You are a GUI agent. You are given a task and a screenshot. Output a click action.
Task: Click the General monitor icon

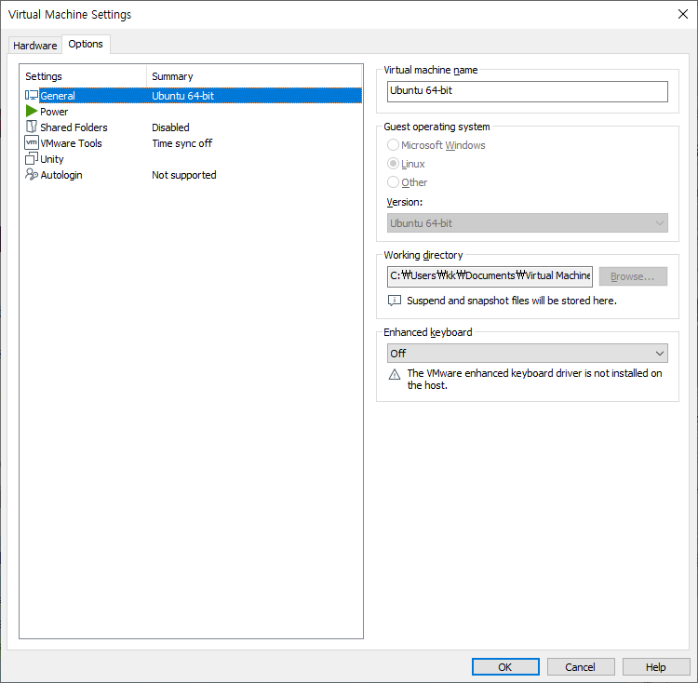point(32,95)
